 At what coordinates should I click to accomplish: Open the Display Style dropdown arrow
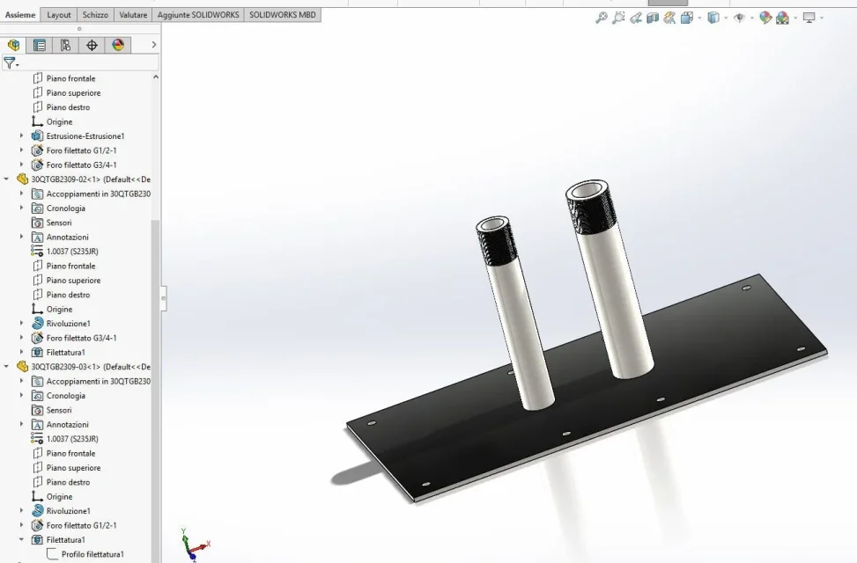tap(726, 18)
